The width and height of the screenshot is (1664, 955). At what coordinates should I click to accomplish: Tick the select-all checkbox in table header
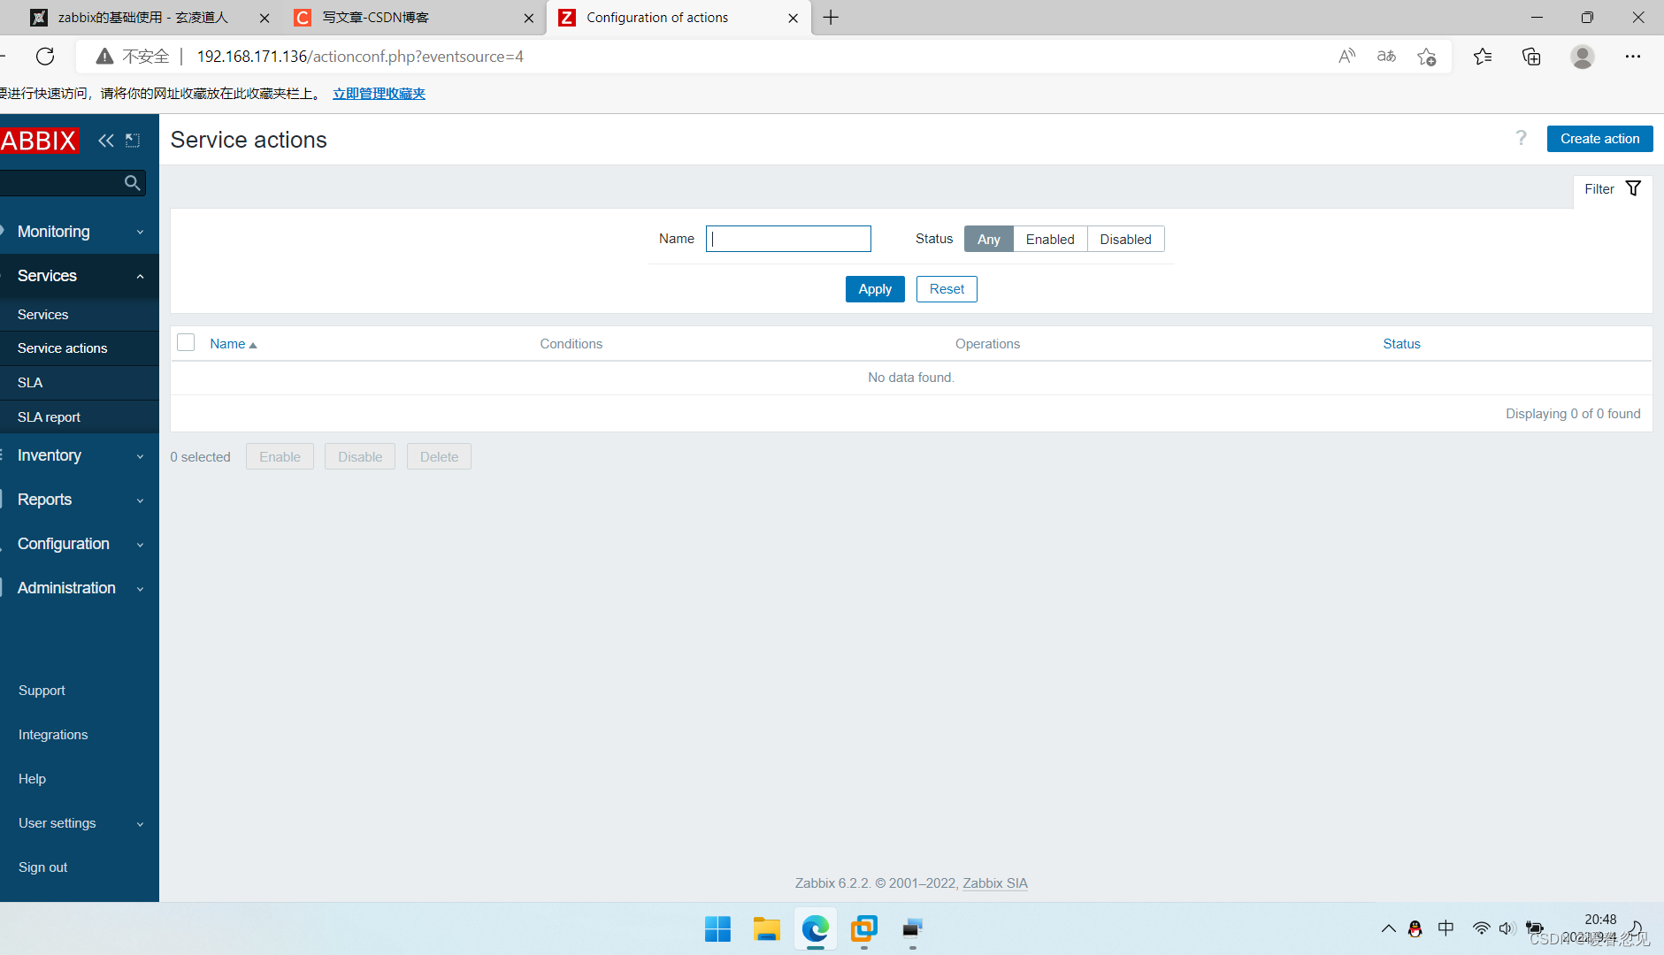pyautogui.click(x=186, y=343)
